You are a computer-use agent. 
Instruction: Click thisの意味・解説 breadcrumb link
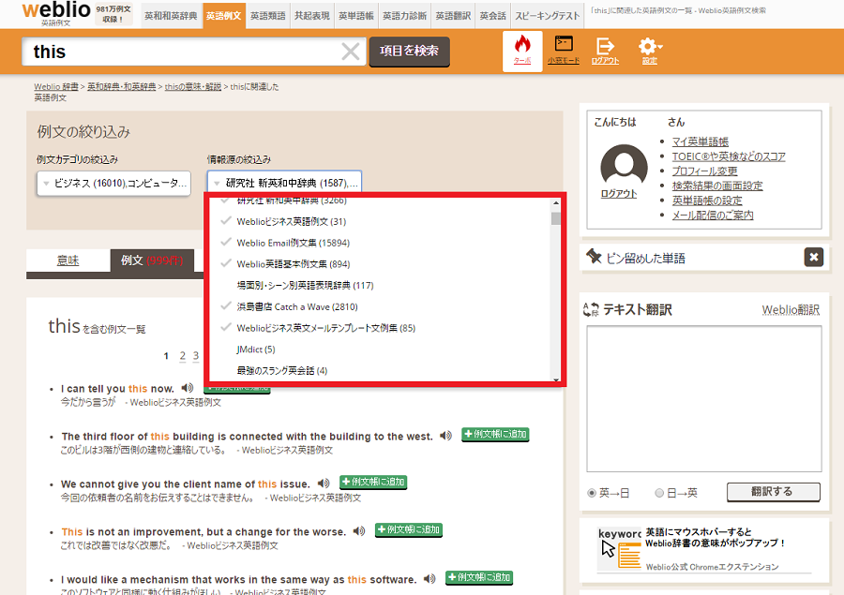coord(192,86)
